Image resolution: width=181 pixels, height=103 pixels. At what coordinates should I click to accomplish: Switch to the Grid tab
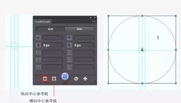50,29
